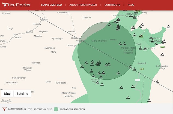Click the Talek place label
173x114 pixels.
[139, 44]
